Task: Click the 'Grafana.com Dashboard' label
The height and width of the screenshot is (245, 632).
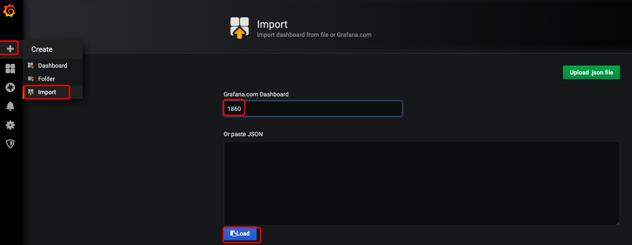Action: point(256,94)
